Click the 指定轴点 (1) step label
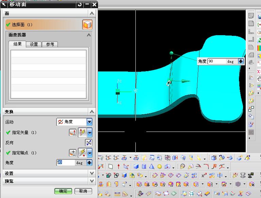261x198 pixels. pos(24,153)
